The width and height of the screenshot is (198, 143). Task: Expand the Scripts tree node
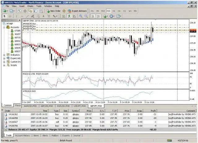[x=4, y=65]
